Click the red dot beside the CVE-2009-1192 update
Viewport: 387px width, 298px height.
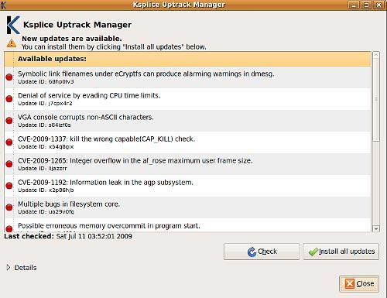[x=9, y=186]
